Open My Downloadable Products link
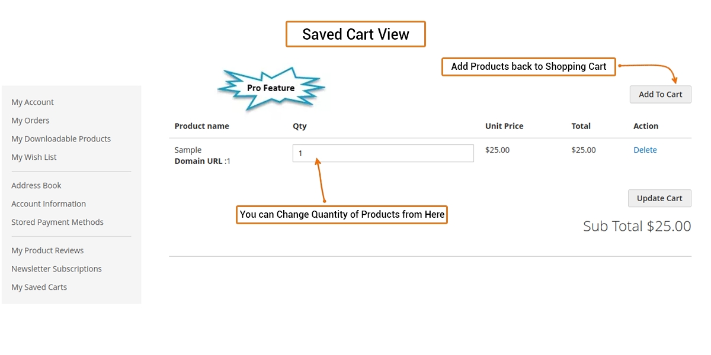The image size is (711, 355). click(61, 139)
